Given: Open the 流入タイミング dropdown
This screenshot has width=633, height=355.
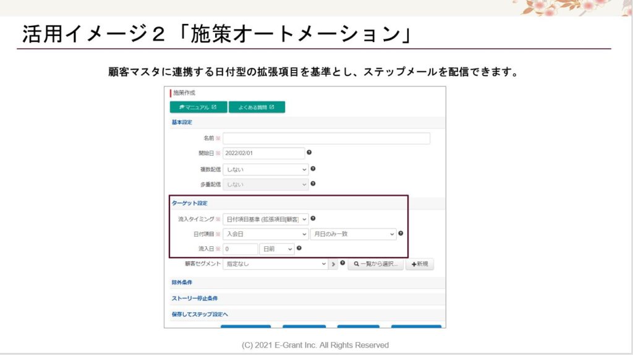Looking at the screenshot, I should point(266,219).
